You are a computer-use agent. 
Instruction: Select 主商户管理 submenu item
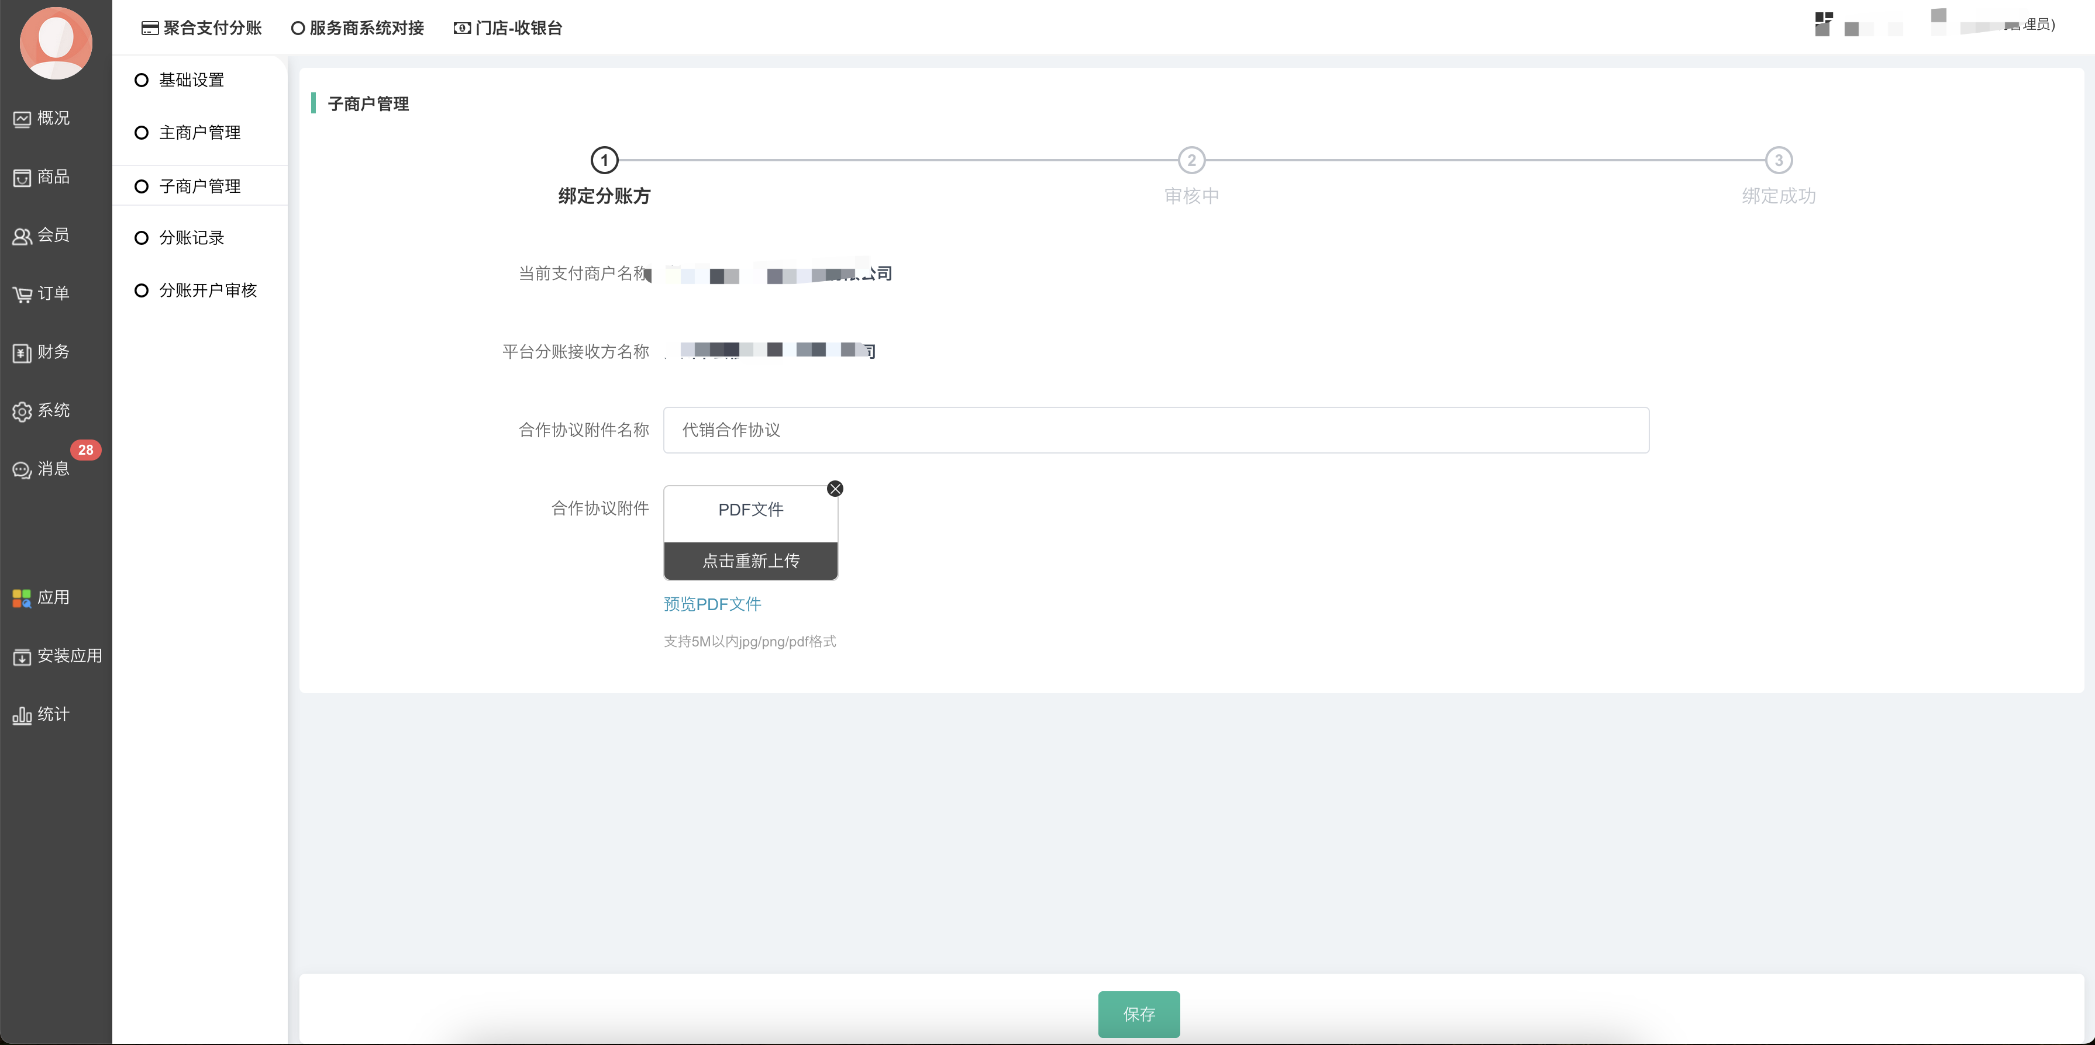click(199, 133)
